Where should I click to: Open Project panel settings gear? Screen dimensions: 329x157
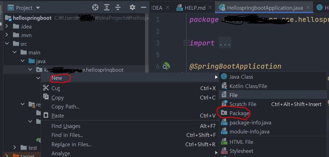tap(133, 8)
